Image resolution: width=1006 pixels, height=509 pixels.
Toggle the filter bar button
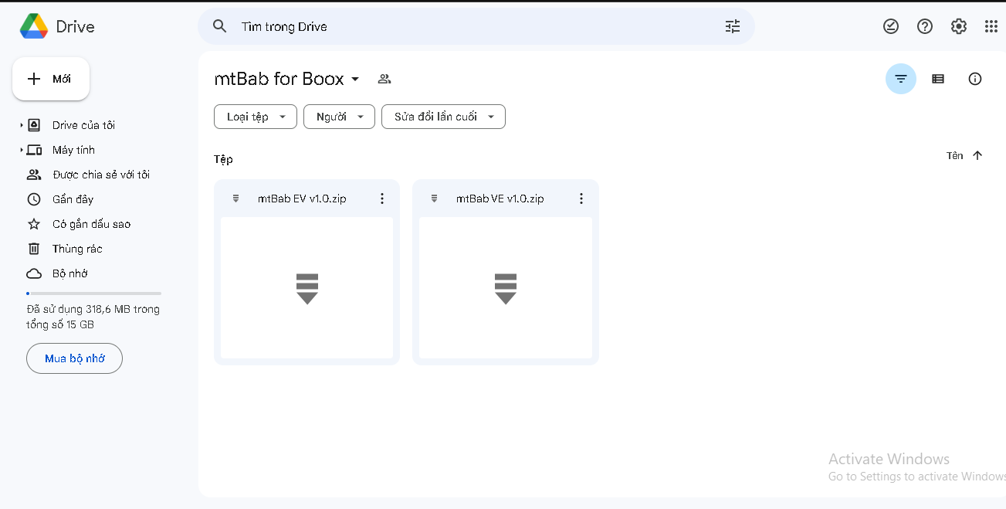[900, 79]
